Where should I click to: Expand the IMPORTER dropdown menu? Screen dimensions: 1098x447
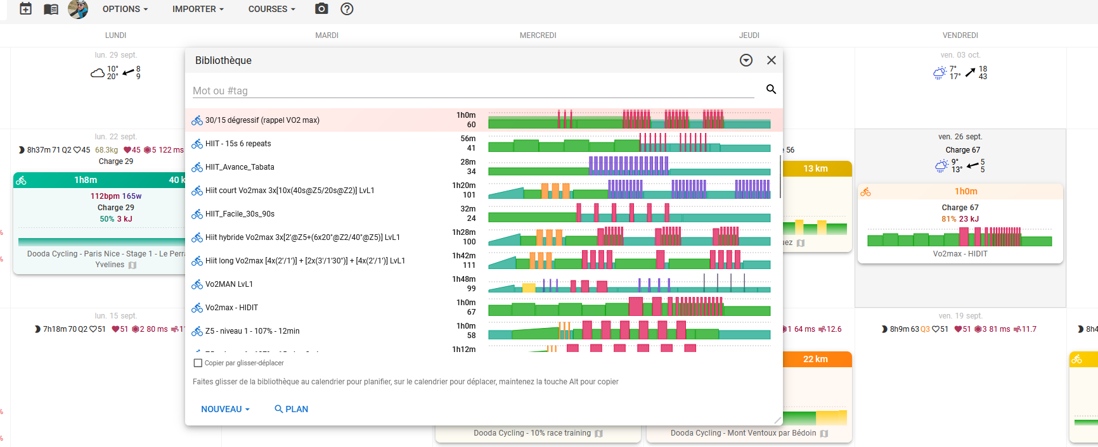198,9
